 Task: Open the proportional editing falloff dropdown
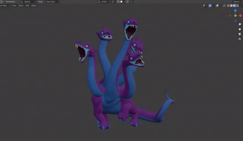(x=132, y=2)
